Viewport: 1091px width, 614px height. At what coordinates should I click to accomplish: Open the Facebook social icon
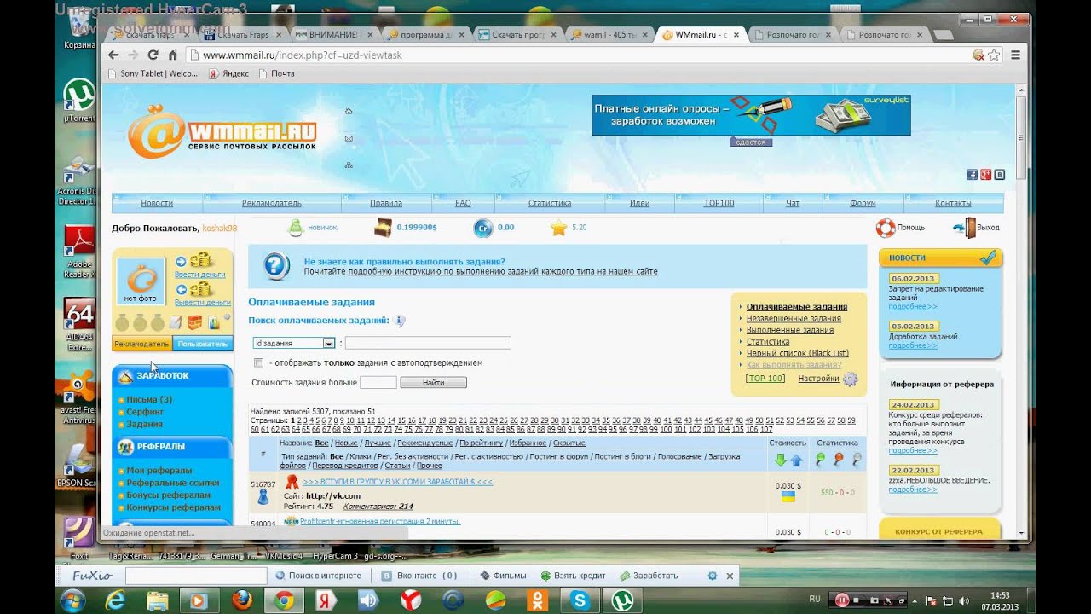coord(972,175)
